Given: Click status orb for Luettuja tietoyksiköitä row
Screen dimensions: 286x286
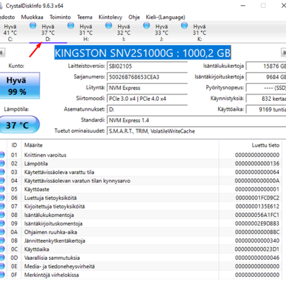Looking at the screenshot, I should 2,198.
